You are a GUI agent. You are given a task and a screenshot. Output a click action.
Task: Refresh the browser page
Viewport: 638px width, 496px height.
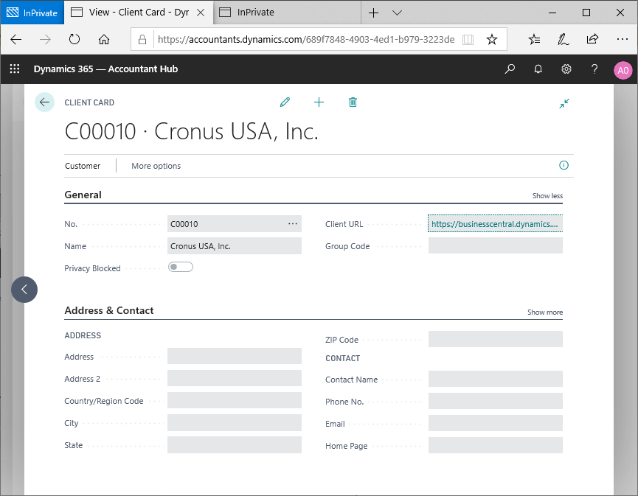(x=74, y=40)
